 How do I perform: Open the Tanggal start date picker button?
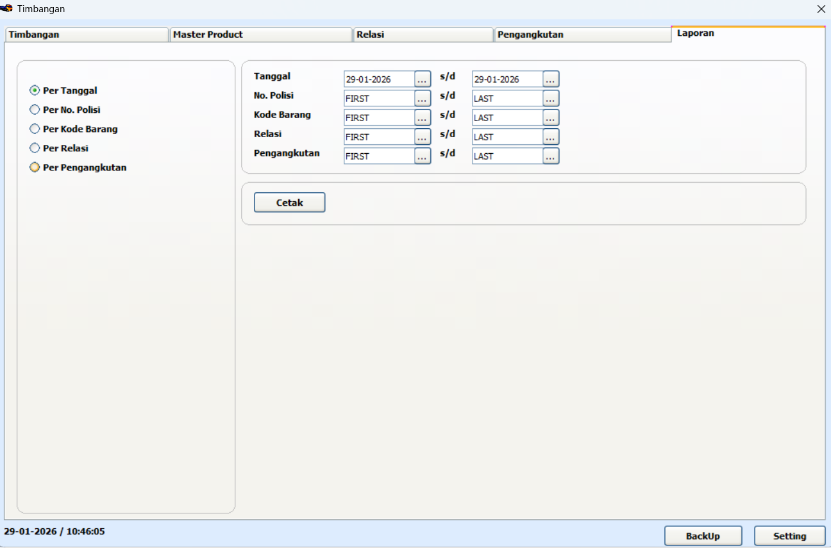[x=423, y=79]
